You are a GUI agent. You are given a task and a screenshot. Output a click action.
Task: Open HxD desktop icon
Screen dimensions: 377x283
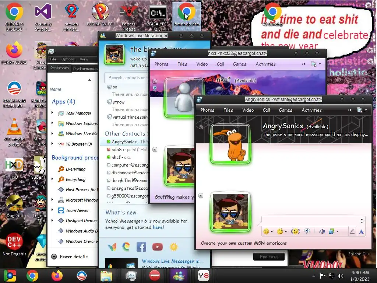pyautogui.click(x=14, y=168)
